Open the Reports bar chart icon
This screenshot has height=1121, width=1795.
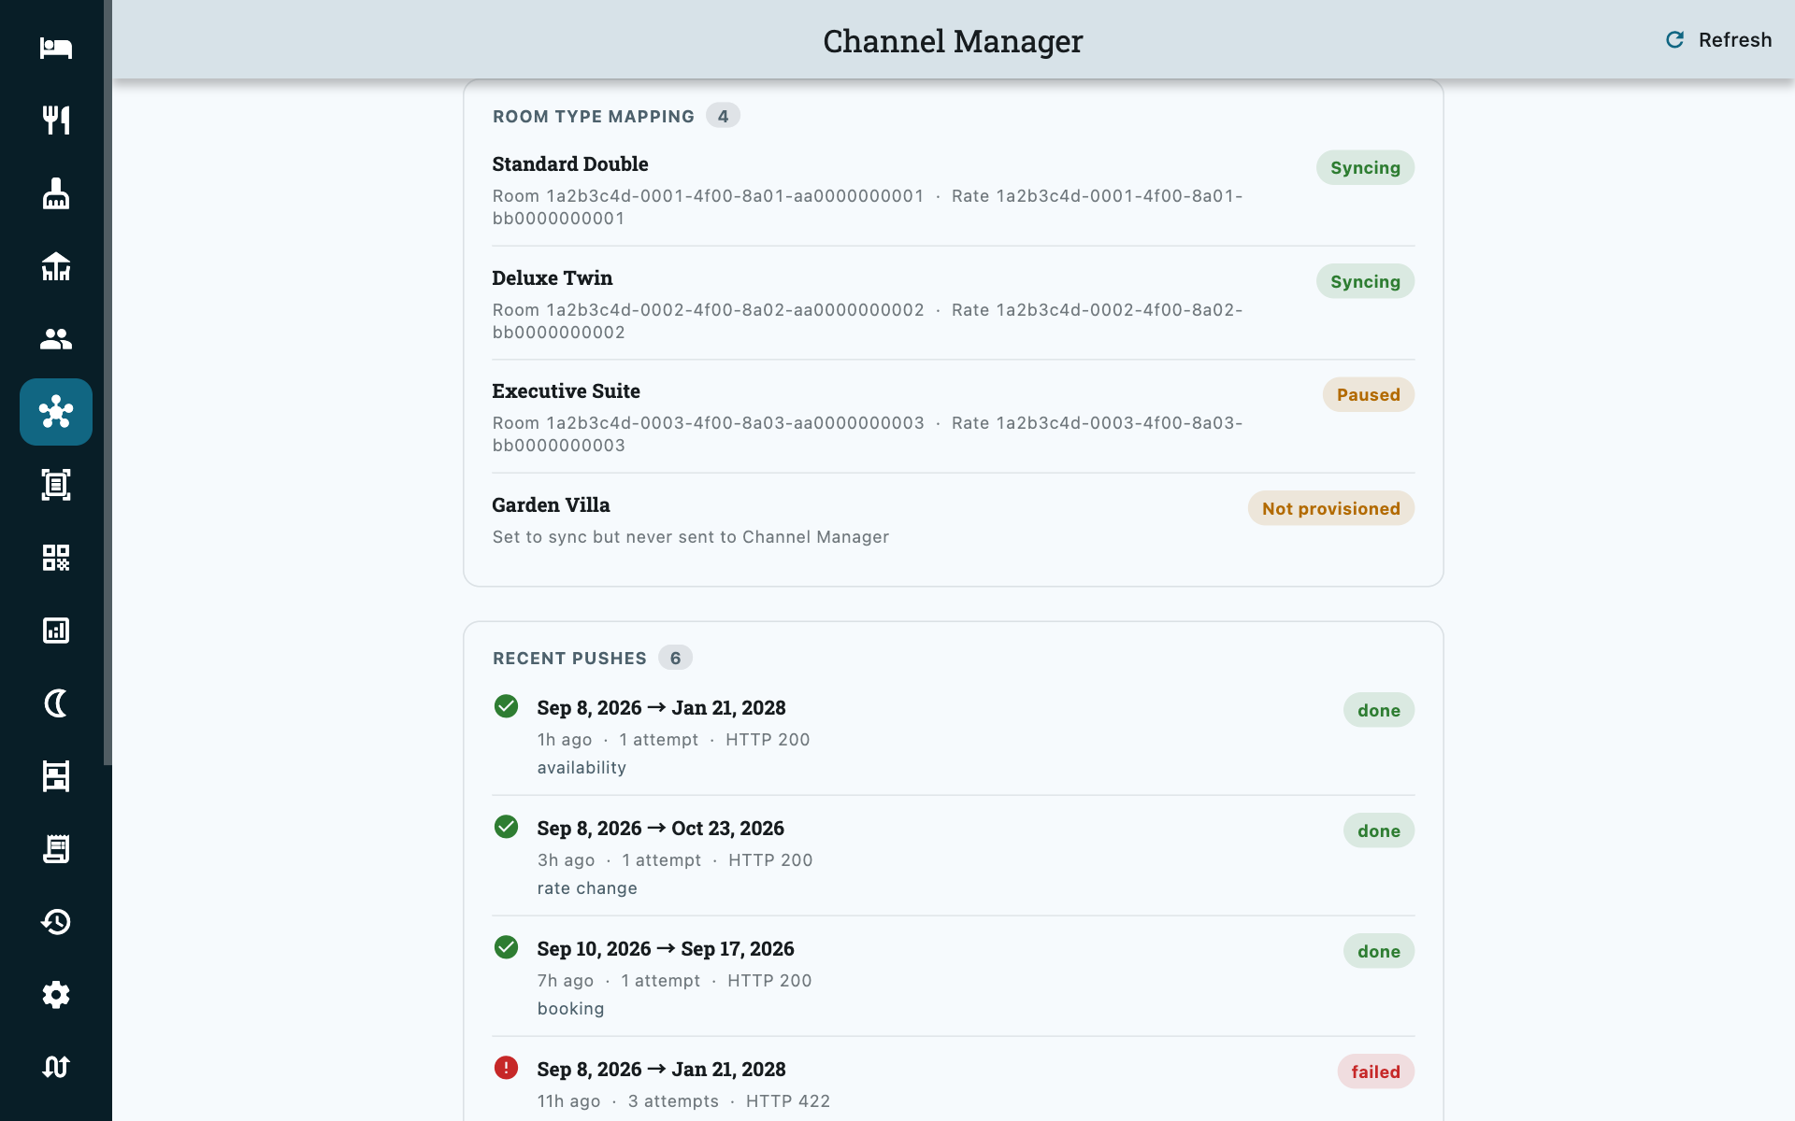coord(56,631)
